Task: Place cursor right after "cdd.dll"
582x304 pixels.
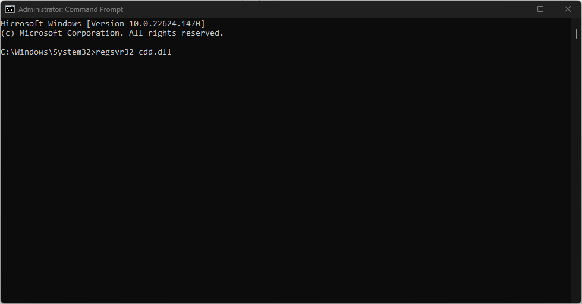Action: [172, 52]
